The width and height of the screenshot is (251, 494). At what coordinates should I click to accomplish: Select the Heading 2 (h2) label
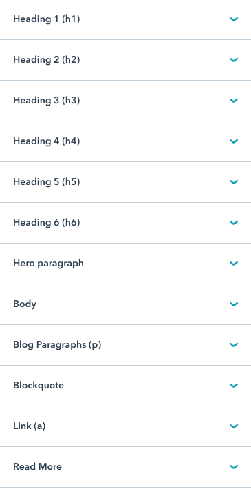point(47,60)
